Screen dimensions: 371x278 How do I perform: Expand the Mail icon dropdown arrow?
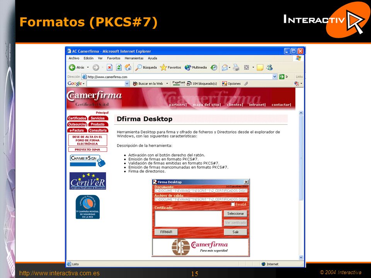(x=230, y=68)
